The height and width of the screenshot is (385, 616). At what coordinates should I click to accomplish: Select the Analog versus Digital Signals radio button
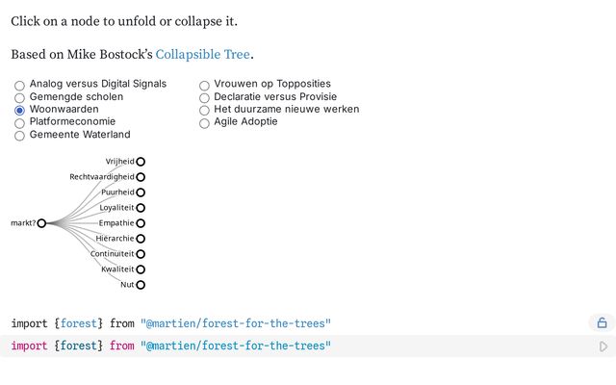pos(19,85)
